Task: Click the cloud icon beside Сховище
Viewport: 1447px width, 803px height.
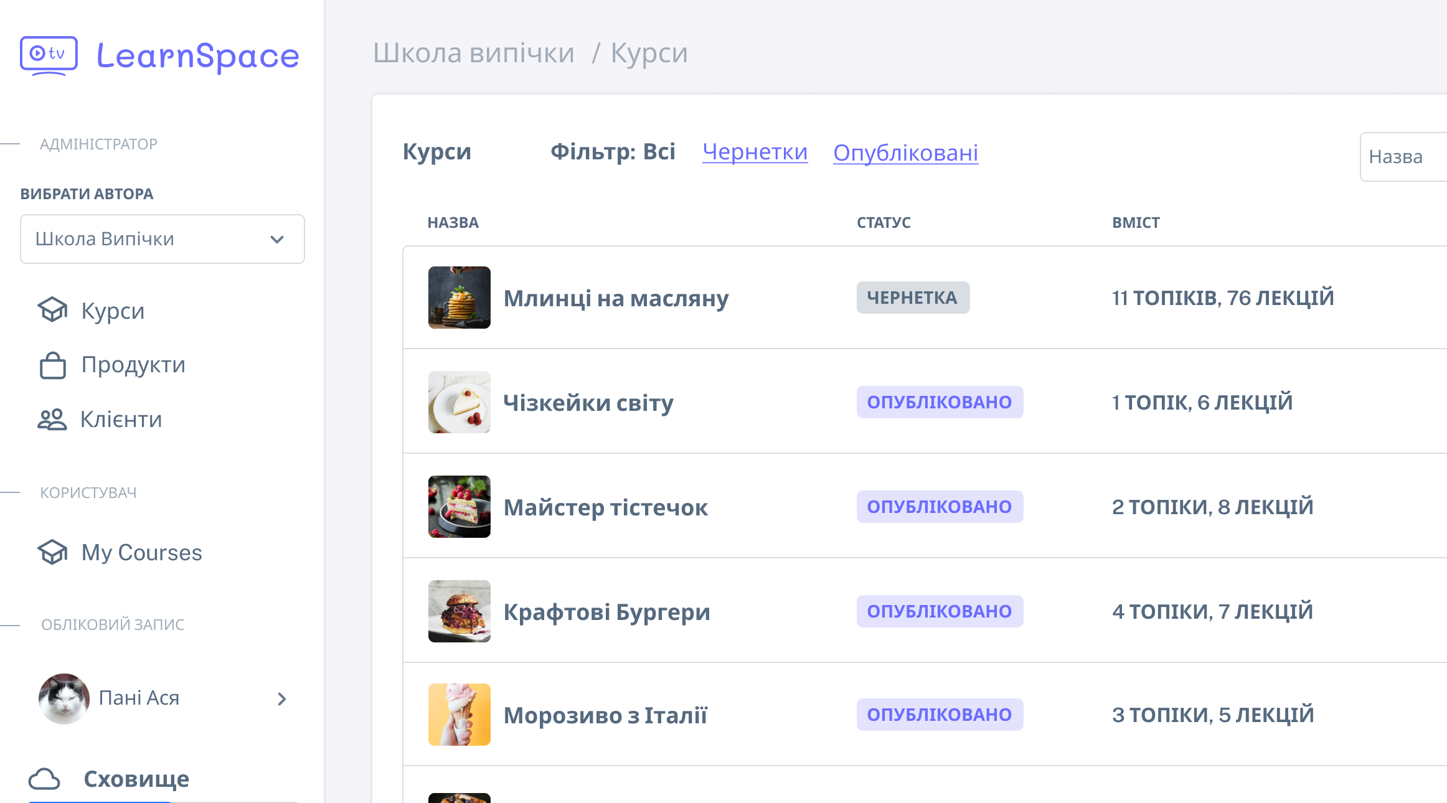Action: [x=44, y=779]
